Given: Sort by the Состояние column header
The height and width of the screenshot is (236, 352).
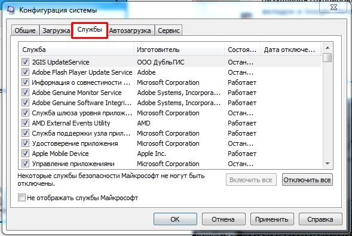Looking at the screenshot, I should 242,50.
